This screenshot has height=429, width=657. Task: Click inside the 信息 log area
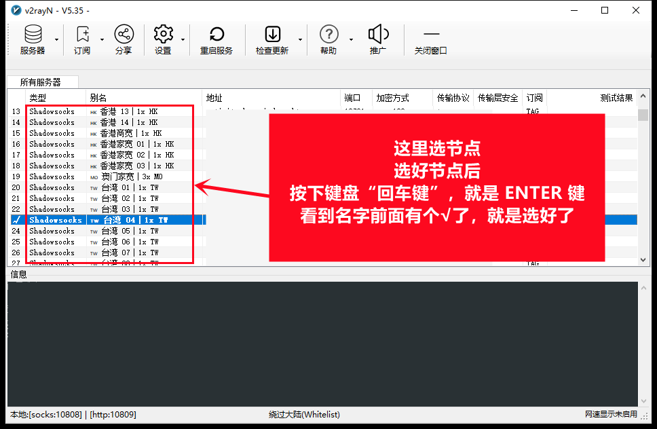pos(322,344)
